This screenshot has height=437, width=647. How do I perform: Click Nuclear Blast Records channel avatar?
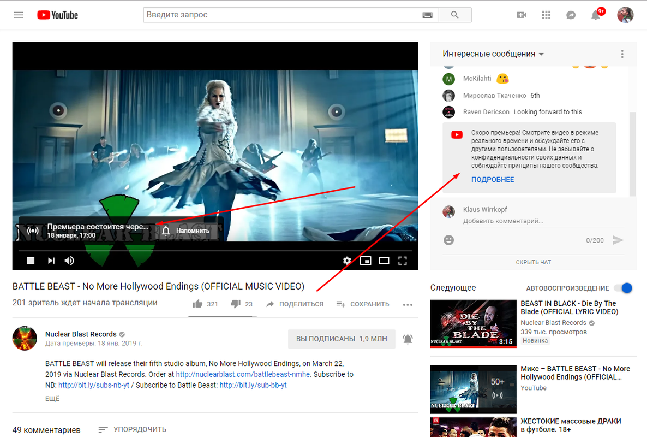tap(25, 338)
